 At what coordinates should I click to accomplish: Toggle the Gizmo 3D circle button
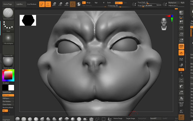[x=73, y=4]
